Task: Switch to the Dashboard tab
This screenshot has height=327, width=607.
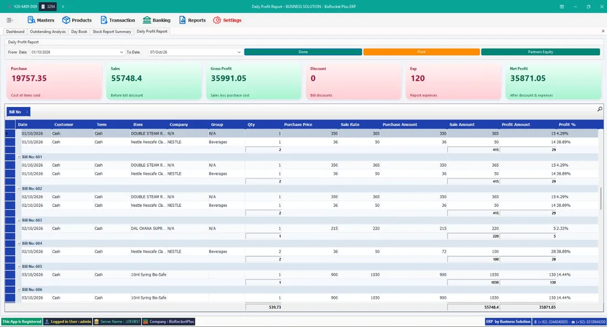Action: 15,32
